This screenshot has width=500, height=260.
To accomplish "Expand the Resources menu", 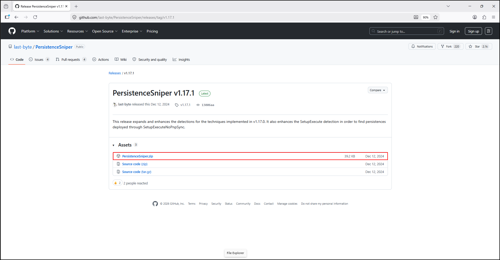I will tap(78, 31).
